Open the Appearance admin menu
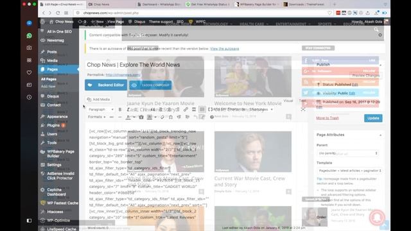The height and width of the screenshot is (231, 411). click(x=57, y=117)
